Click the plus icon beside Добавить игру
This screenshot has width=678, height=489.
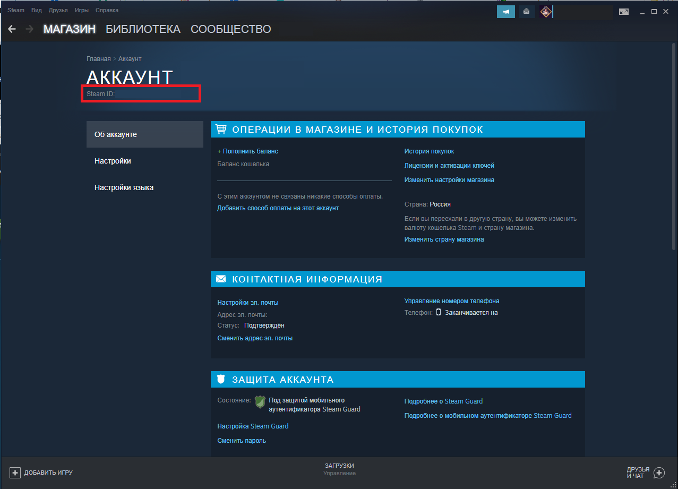pos(15,473)
